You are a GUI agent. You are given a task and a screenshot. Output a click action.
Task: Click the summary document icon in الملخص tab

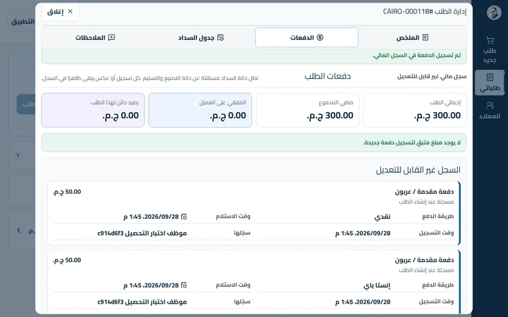[x=425, y=37]
